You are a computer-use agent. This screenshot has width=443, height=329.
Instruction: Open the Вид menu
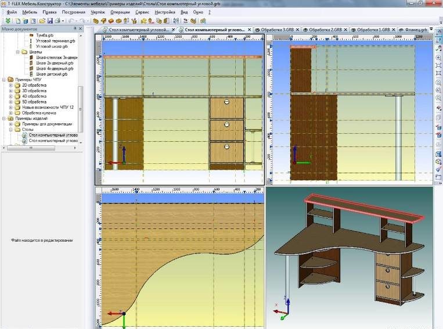pyautogui.click(x=184, y=12)
